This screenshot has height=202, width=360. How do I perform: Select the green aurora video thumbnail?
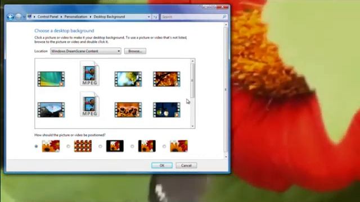pyautogui.click(x=51, y=79)
